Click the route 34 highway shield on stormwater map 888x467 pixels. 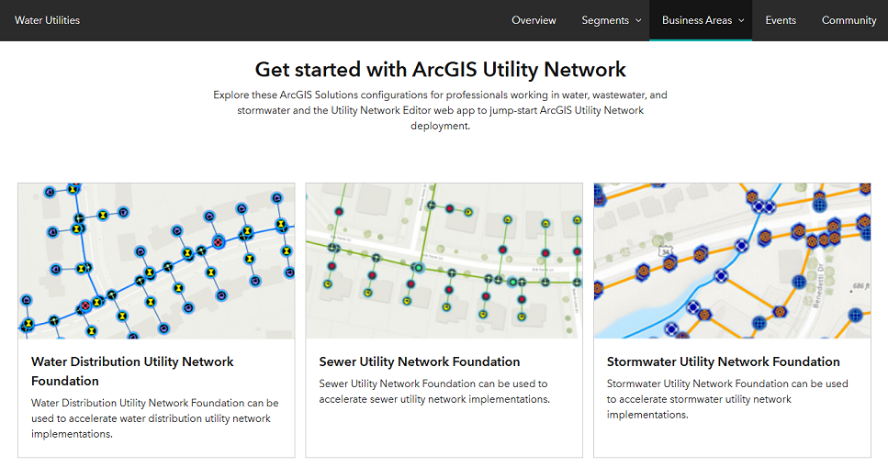[x=665, y=251]
